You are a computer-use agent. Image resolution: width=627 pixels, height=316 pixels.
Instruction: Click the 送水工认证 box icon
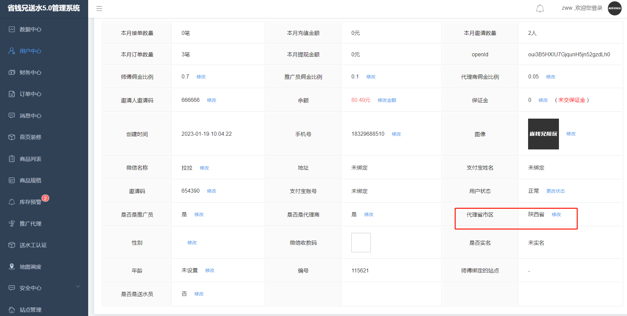tap(12, 245)
